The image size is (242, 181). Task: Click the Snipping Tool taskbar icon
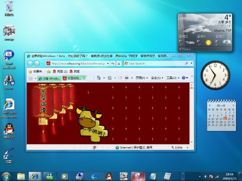pyautogui.click(x=138, y=176)
